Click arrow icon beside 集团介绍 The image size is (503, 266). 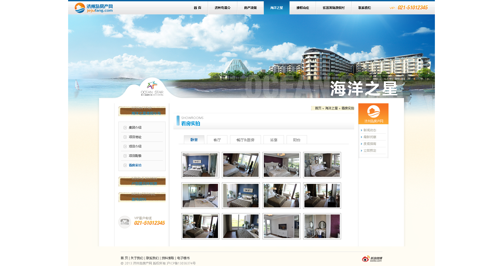point(125,128)
